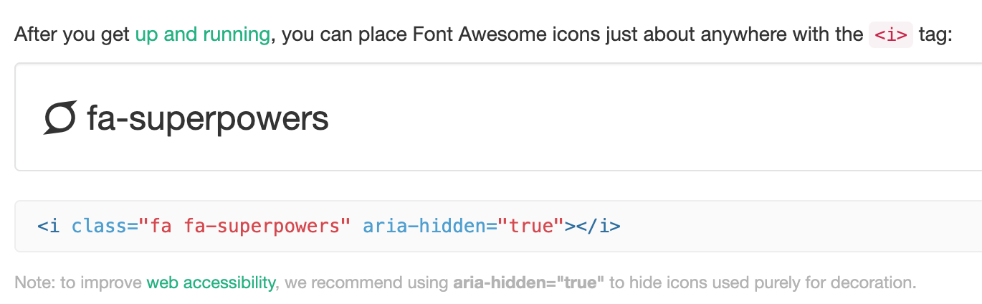The width and height of the screenshot is (982, 304).
Task: Click the opening "<i" in the code block
Action: coord(48,227)
